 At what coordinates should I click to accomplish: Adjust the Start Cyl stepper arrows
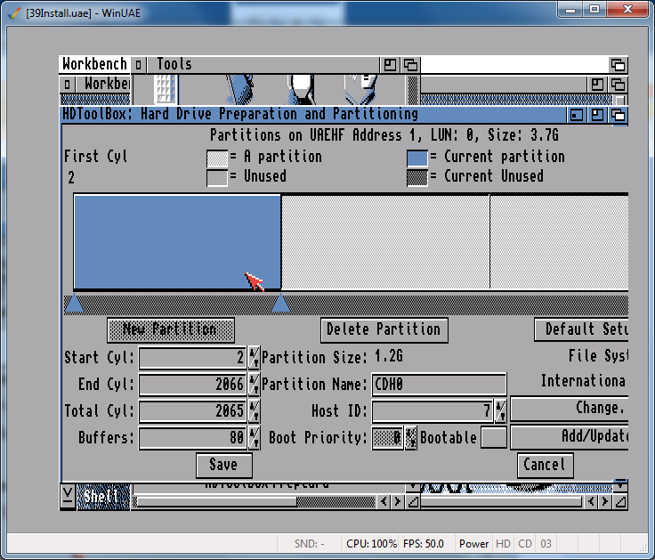click(x=254, y=357)
